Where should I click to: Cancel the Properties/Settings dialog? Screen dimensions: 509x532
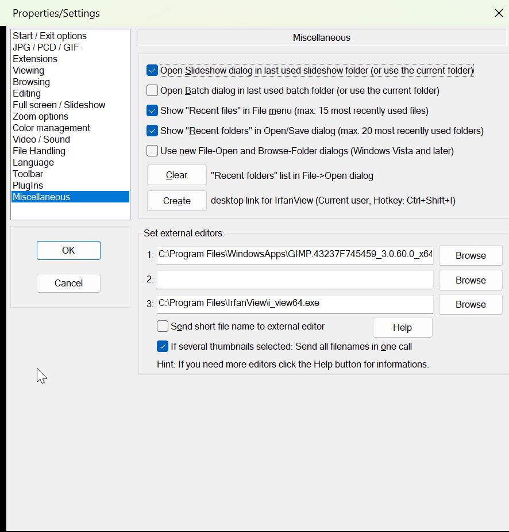[68, 283]
